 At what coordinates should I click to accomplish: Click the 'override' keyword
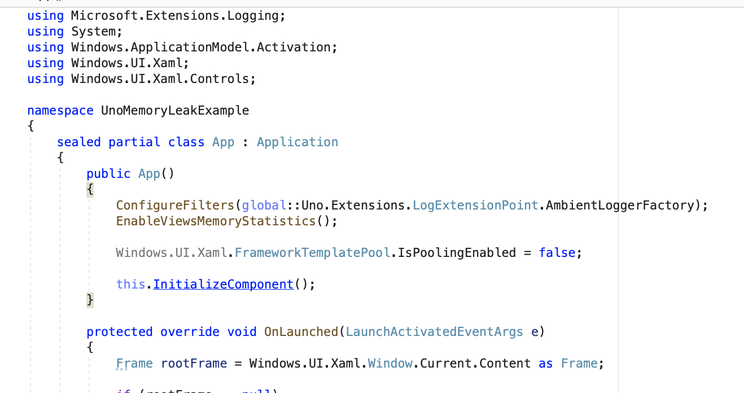[190, 331]
